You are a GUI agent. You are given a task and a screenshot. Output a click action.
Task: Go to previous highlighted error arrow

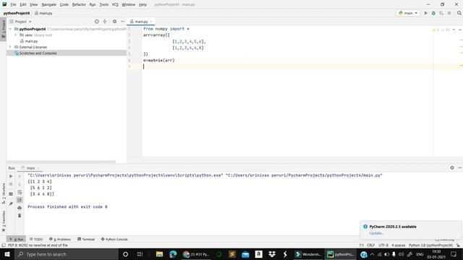(454, 30)
